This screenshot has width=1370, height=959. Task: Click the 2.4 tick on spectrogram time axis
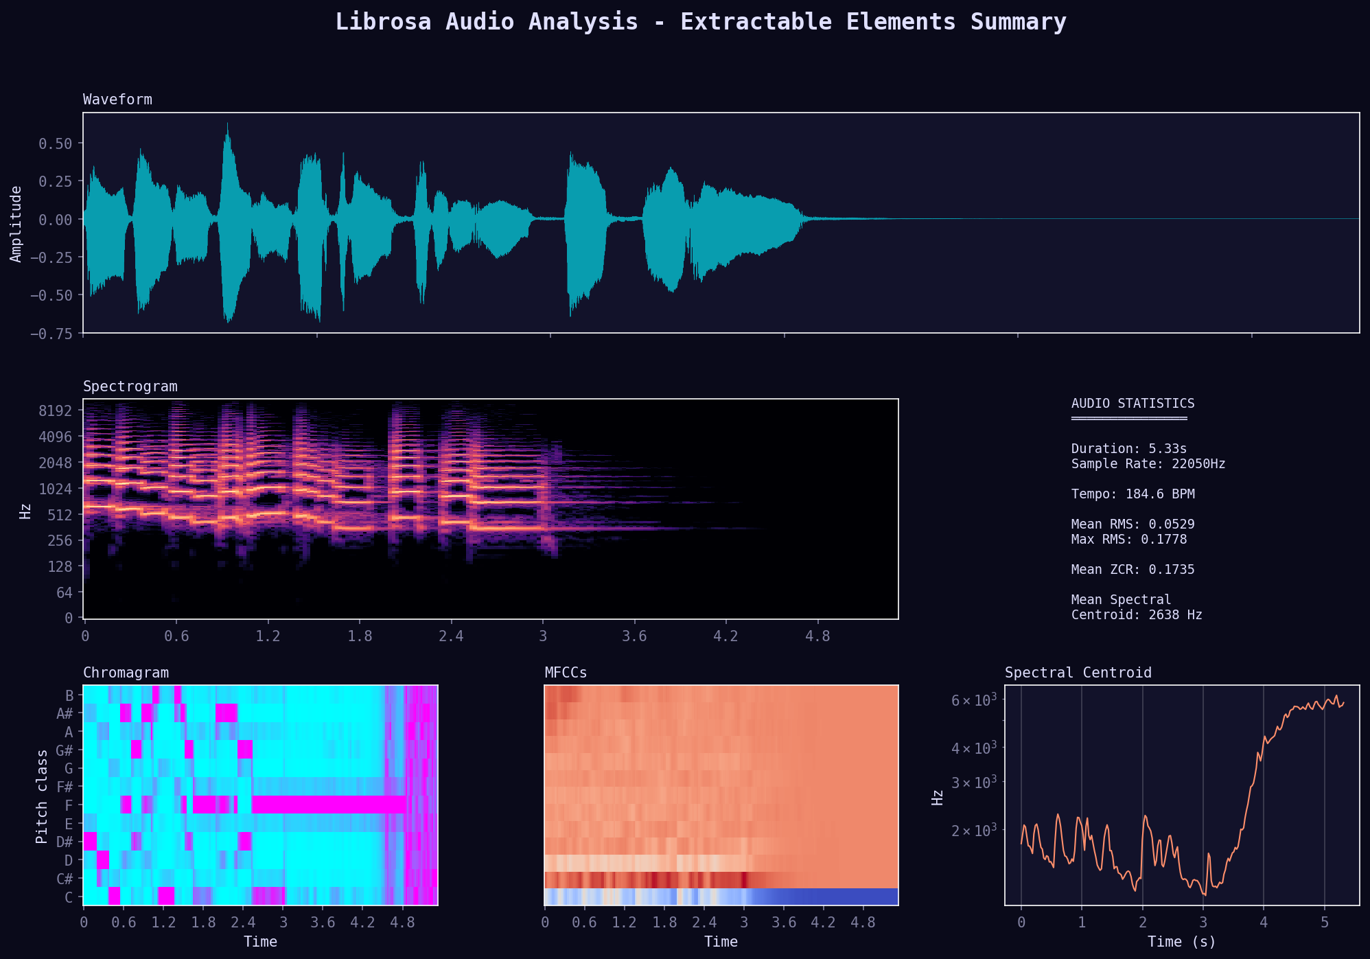451,636
